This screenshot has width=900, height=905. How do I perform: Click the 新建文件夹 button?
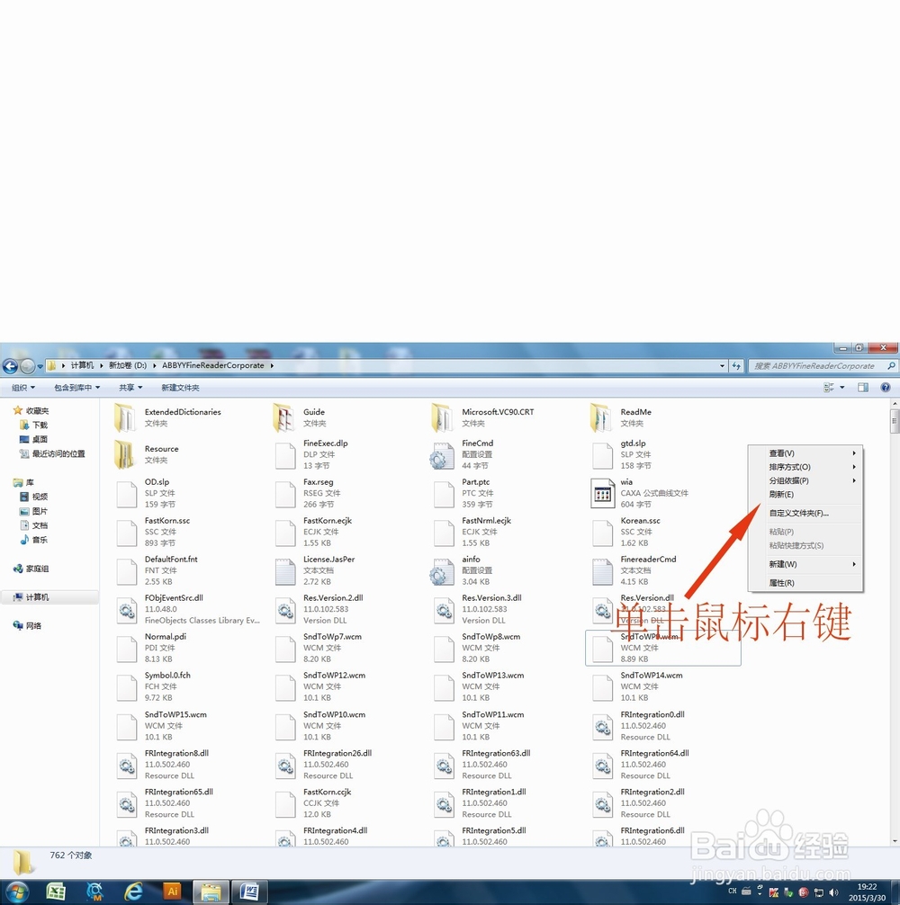pyautogui.click(x=180, y=388)
